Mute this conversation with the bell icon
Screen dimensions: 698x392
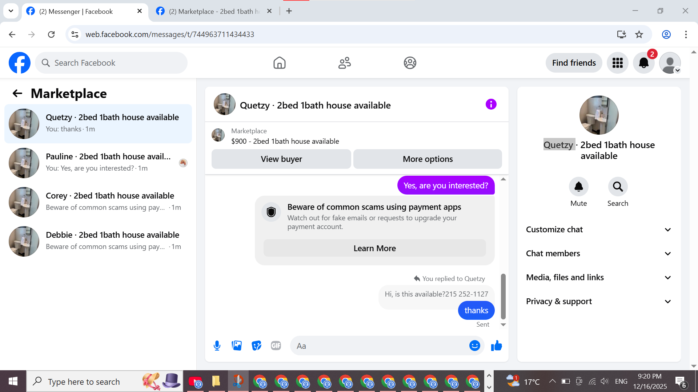[578, 187]
